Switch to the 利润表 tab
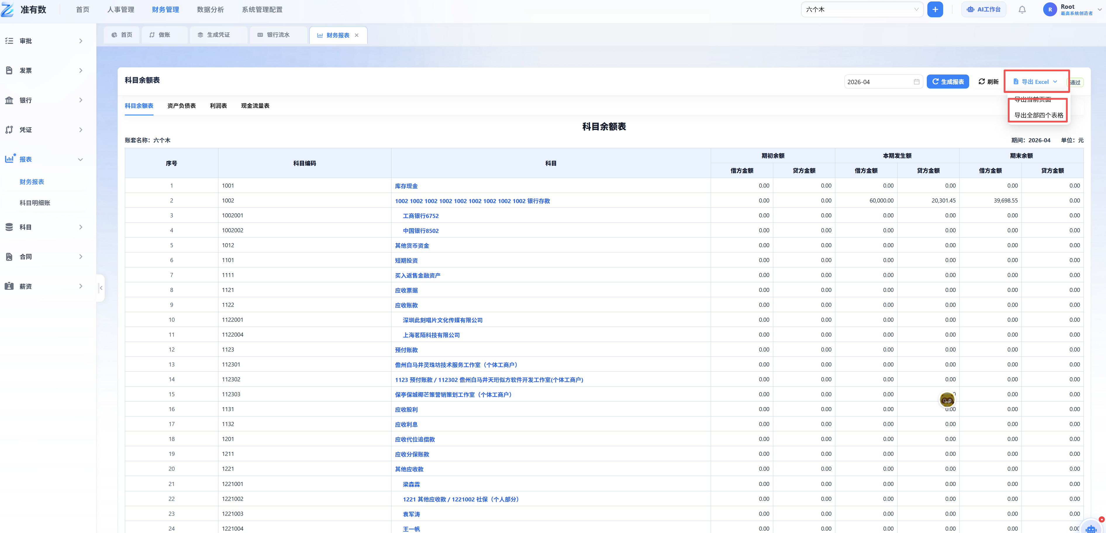 [218, 105]
